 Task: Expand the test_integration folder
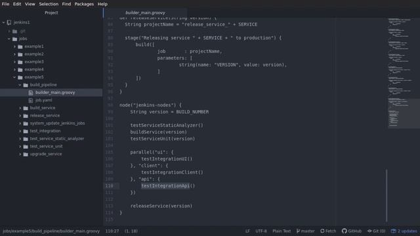[20, 131]
